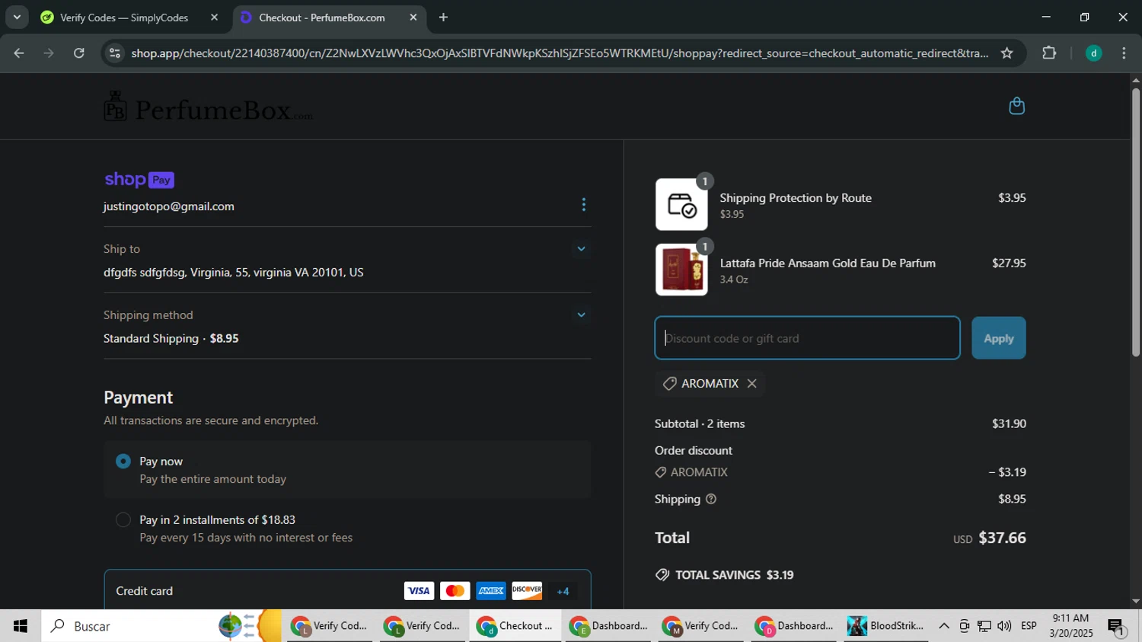The image size is (1142, 642).
Task: Open Shop Pay account options menu
Action: pos(583,205)
